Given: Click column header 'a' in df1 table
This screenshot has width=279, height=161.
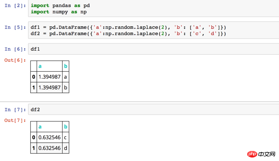Looking at the screenshot, I should pos(40,66).
